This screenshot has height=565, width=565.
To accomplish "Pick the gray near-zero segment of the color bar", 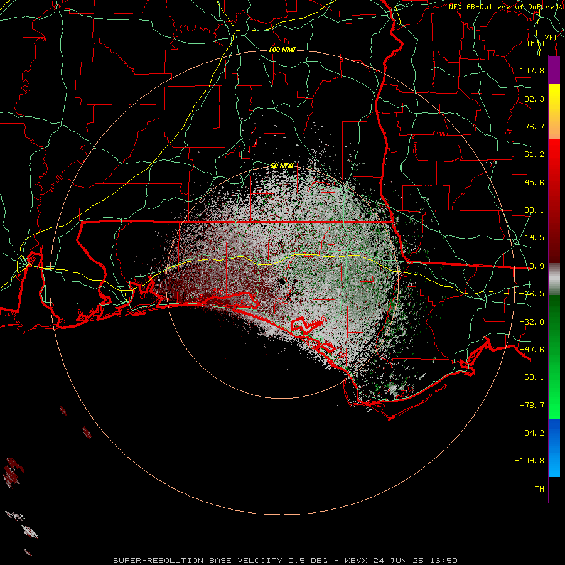I will click(554, 279).
